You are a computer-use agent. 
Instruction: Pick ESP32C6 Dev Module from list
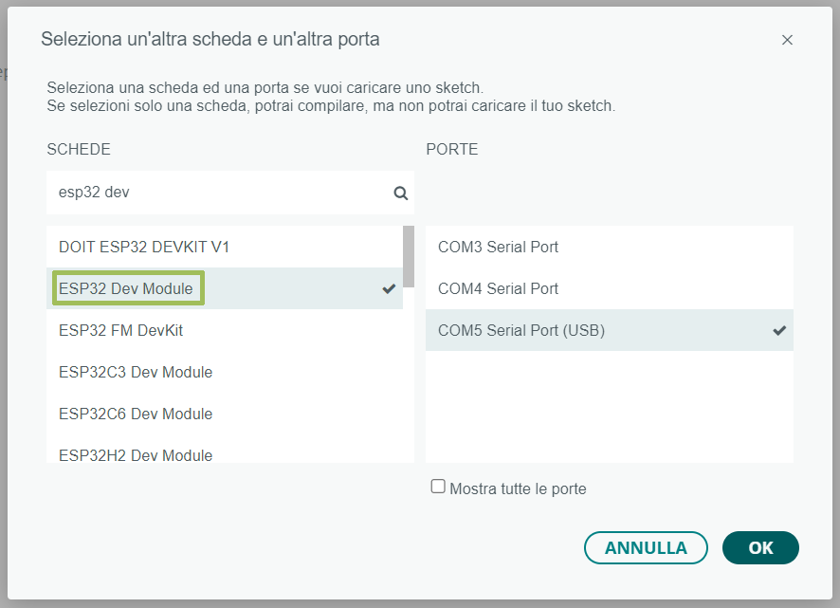pos(225,414)
